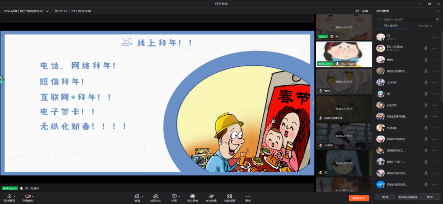Switch to the 已入会(29) tab
The image size is (443, 204).
click(x=391, y=25)
